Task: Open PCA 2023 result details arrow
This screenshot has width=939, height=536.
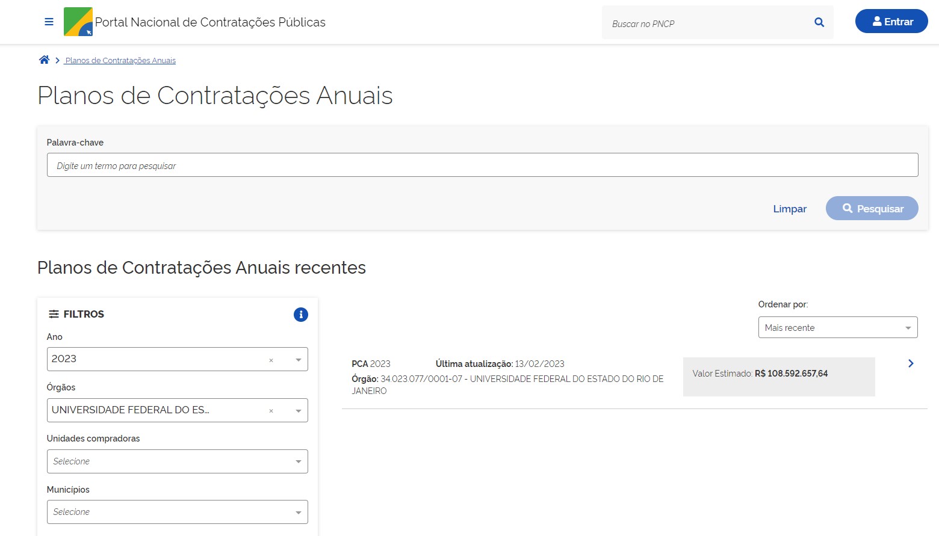Action: coord(910,363)
